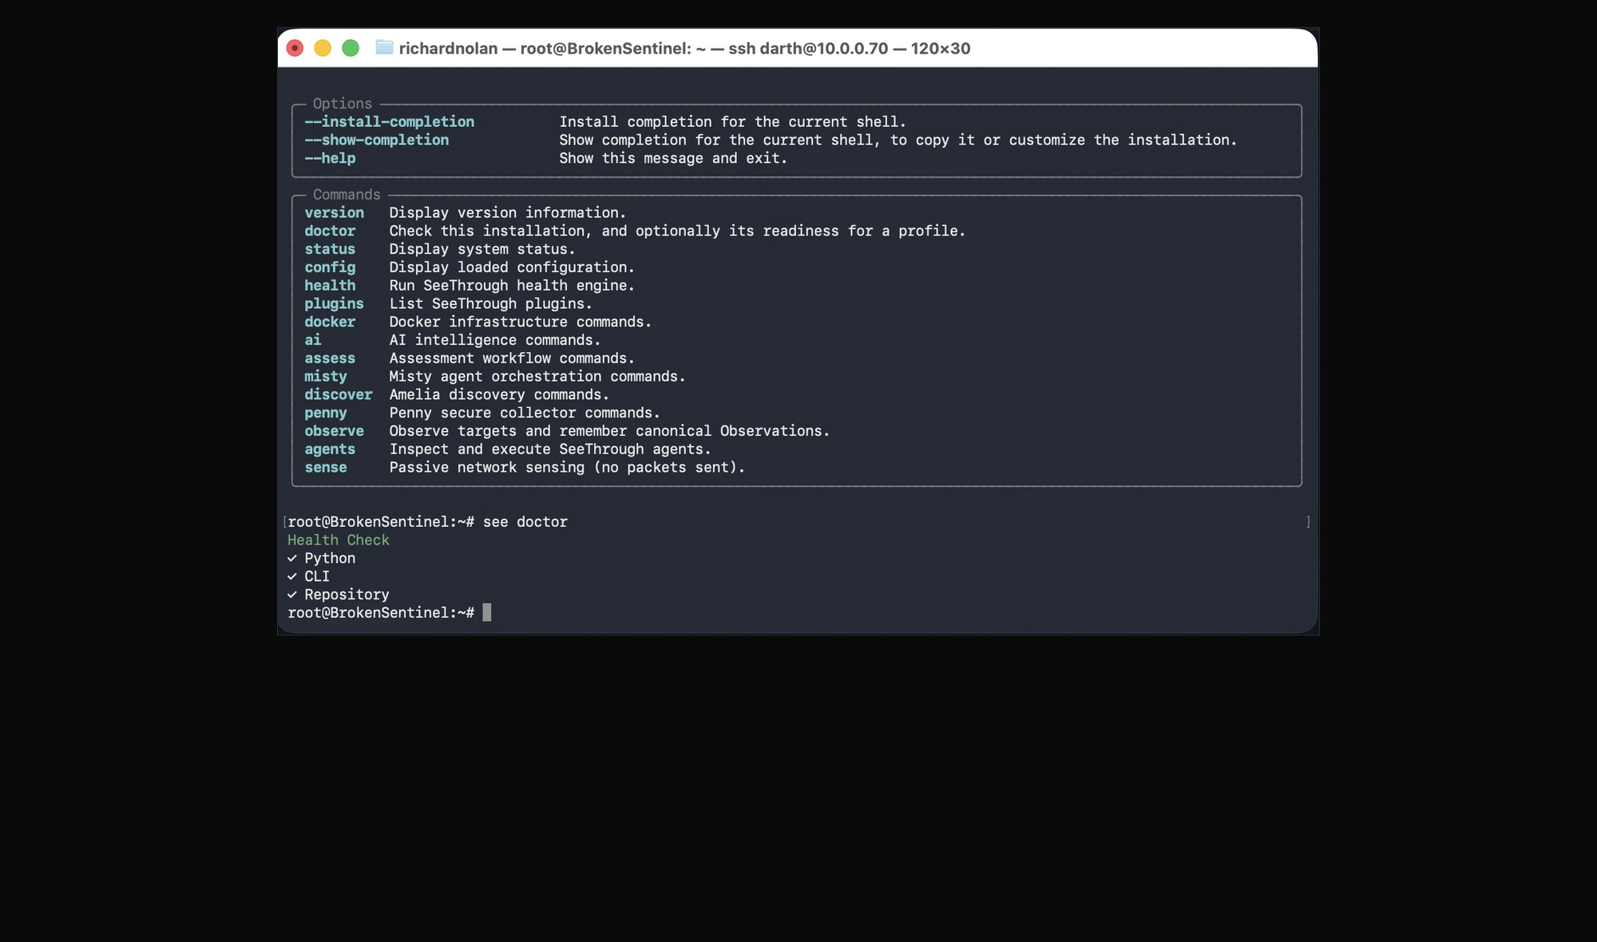
Task: Click the window title text richardnolan
Action: pyautogui.click(x=448, y=48)
